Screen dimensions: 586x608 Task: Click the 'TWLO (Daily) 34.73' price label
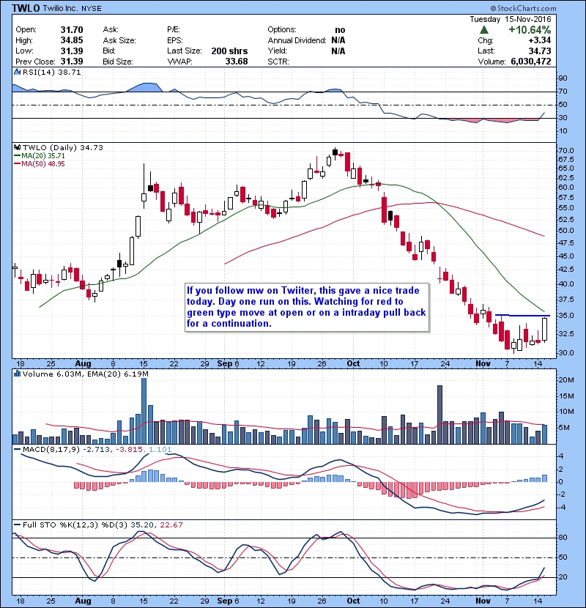pos(63,148)
